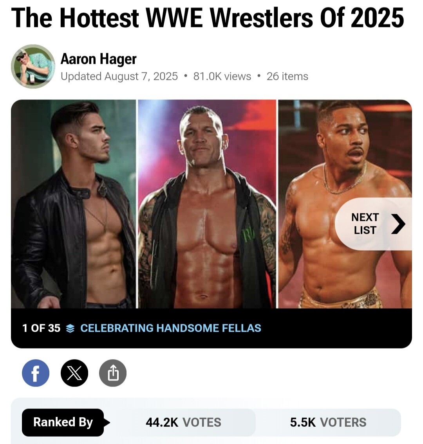Click the Updated August 7, 2025 date
This screenshot has width=423, height=444.
119,76
